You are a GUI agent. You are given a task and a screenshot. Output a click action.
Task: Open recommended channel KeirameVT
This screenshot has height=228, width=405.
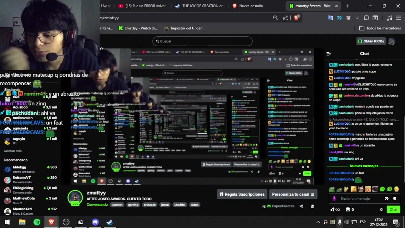coord(30,180)
